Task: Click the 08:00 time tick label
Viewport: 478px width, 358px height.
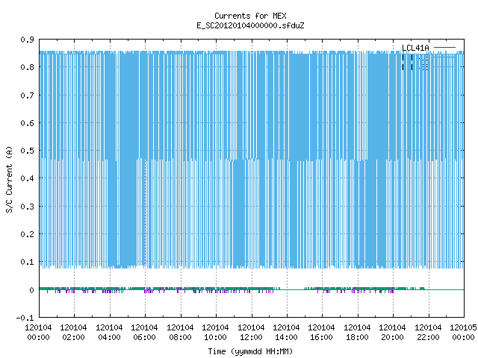Action: [x=180, y=337]
